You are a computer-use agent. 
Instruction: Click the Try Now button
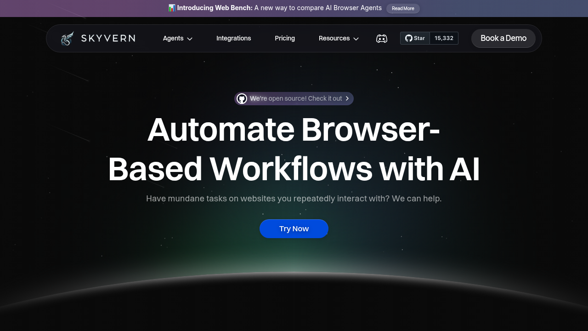[x=294, y=228]
